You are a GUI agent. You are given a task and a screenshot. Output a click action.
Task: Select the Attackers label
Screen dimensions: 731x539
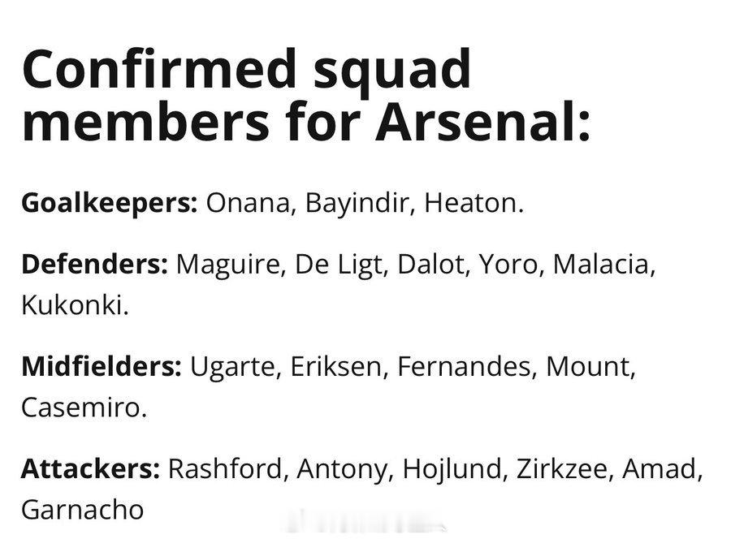click(90, 468)
